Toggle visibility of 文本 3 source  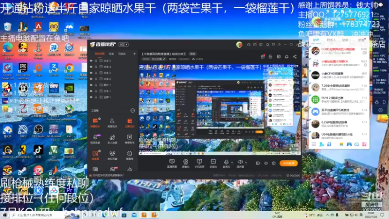(x=91, y=73)
